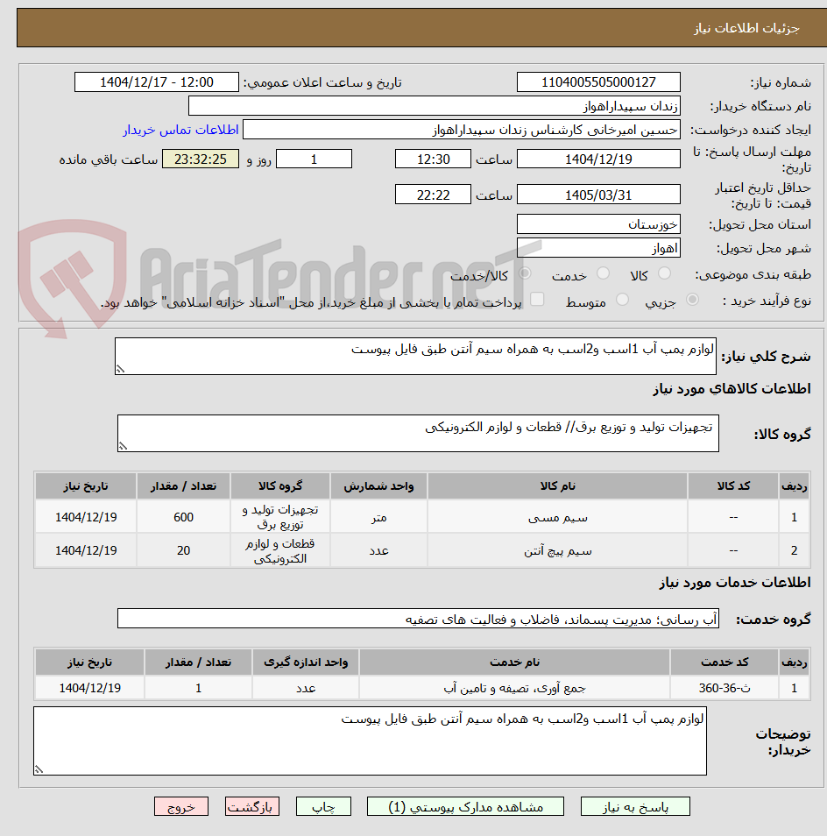The image size is (827, 836).
Task: Click the requester field حسین امیرخانی
Action: 462,130
